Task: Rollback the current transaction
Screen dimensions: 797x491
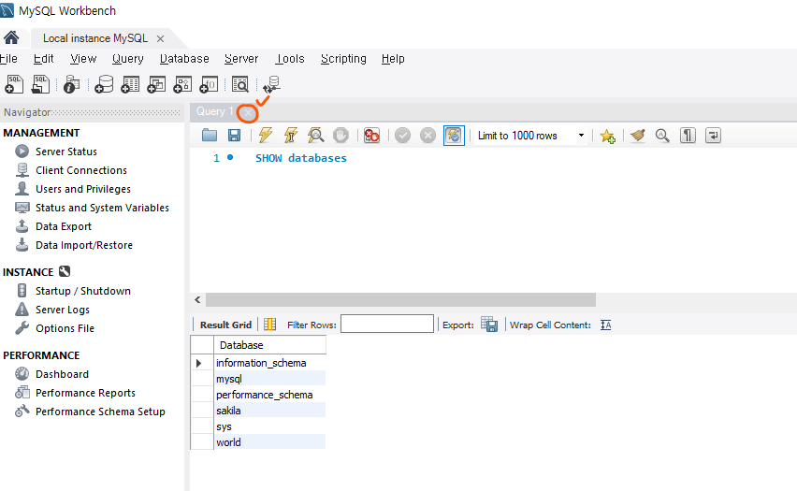Action: (427, 136)
